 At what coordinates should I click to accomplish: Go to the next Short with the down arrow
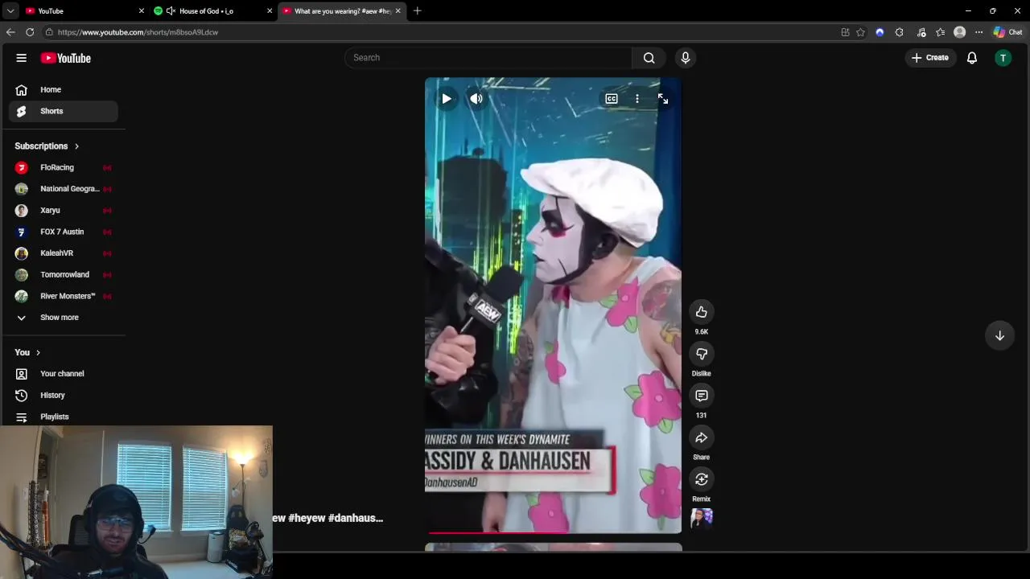click(999, 335)
